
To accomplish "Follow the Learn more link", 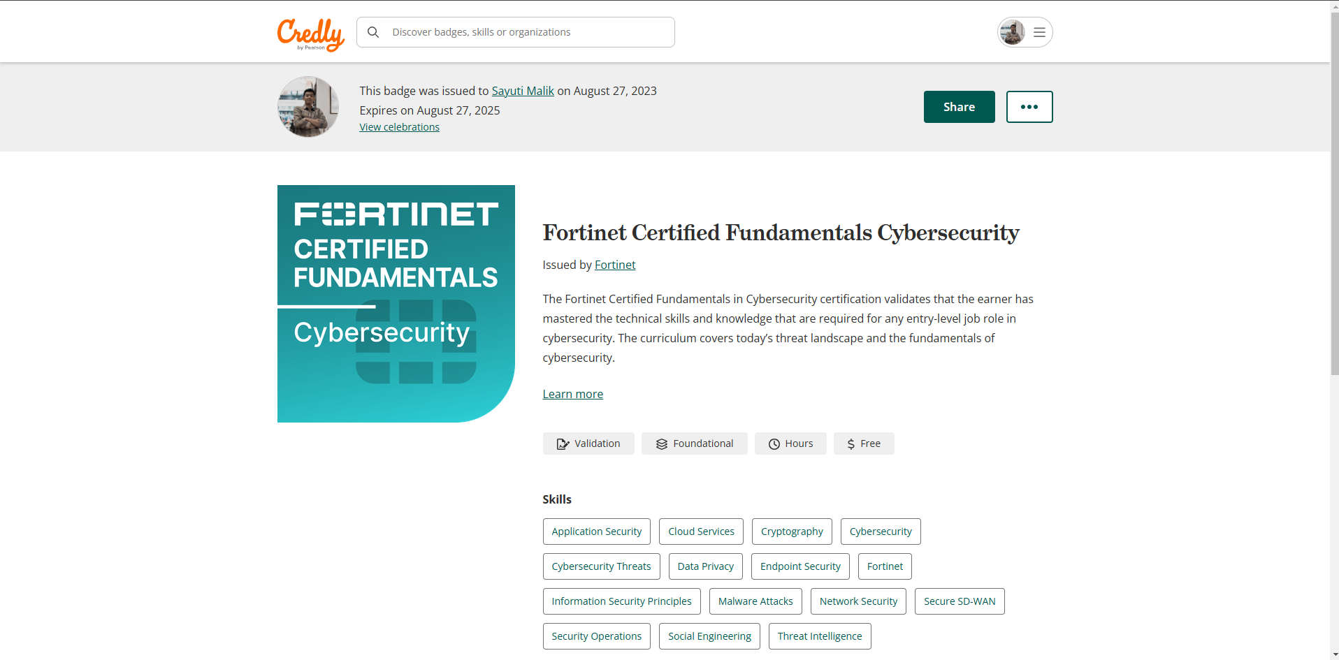I will coord(572,394).
